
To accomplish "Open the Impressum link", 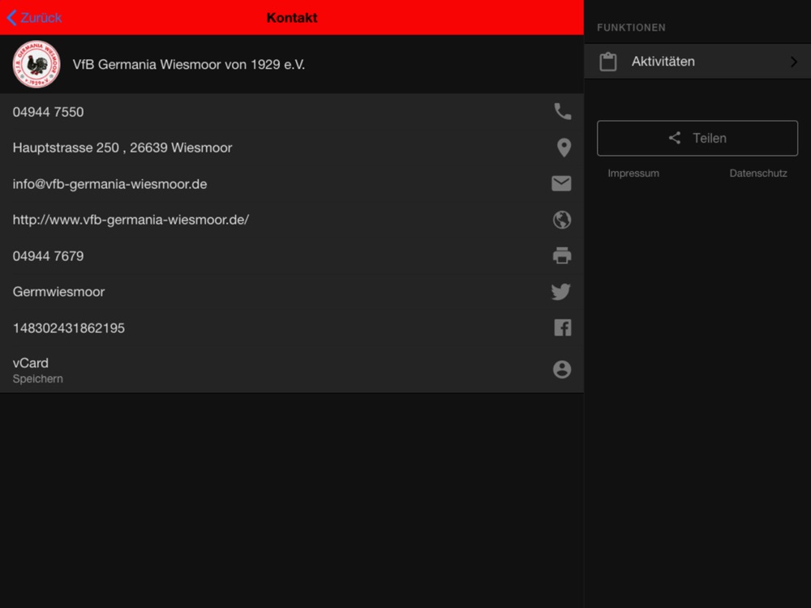I will tap(633, 173).
